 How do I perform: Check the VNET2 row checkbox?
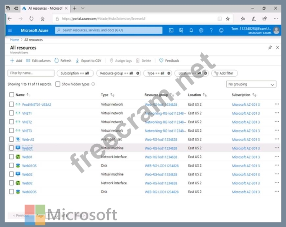(12, 122)
